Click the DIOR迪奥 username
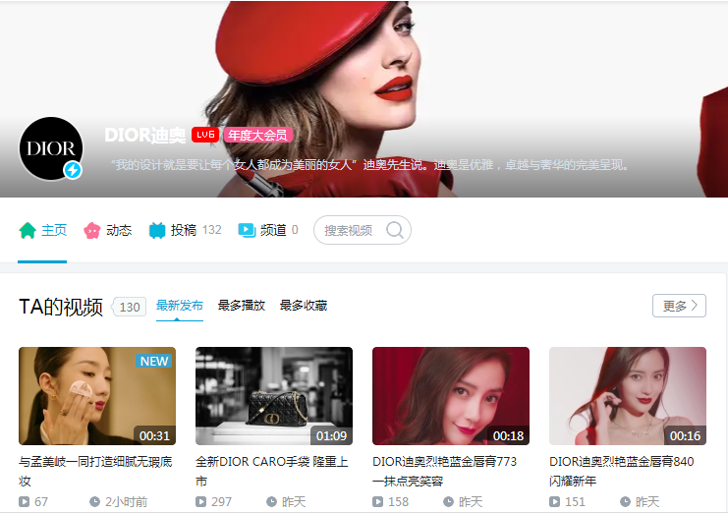Image resolution: width=728 pixels, height=513 pixels. (x=145, y=135)
